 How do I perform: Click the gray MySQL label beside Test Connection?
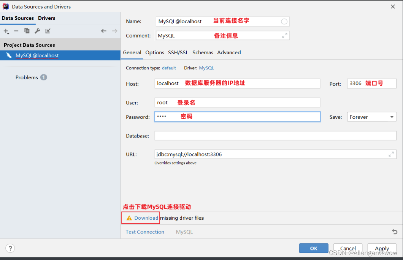tap(184, 232)
